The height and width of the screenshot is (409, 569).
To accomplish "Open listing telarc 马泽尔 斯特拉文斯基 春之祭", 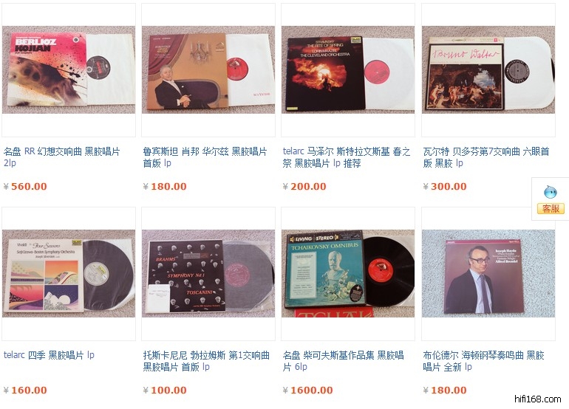I will click(347, 157).
